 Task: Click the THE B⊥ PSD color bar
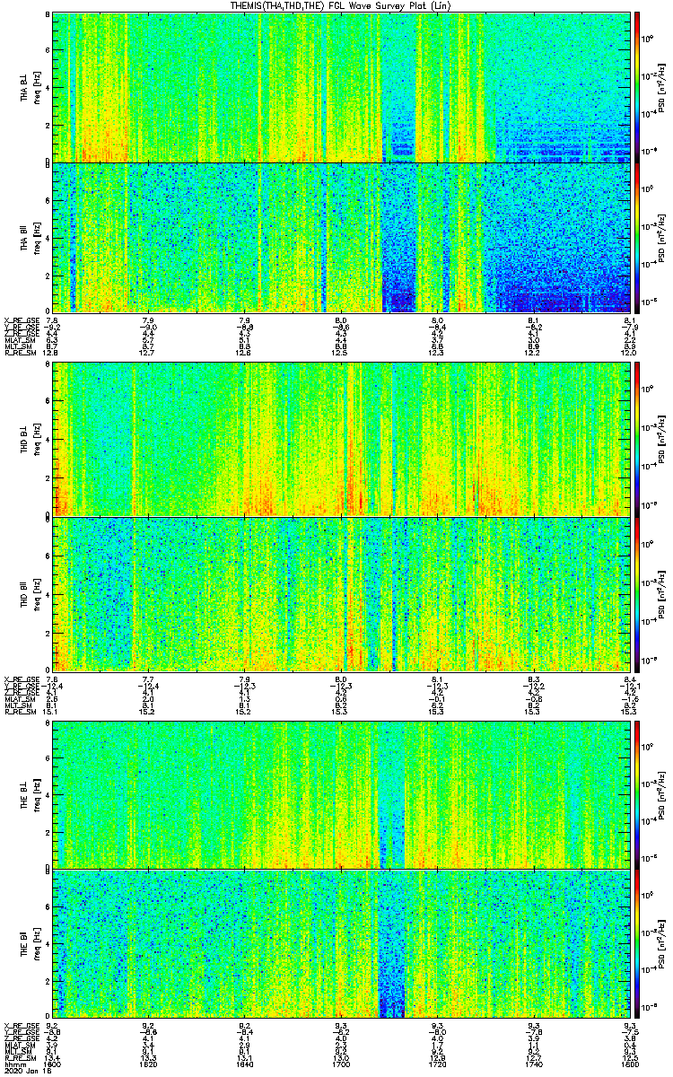pos(638,794)
